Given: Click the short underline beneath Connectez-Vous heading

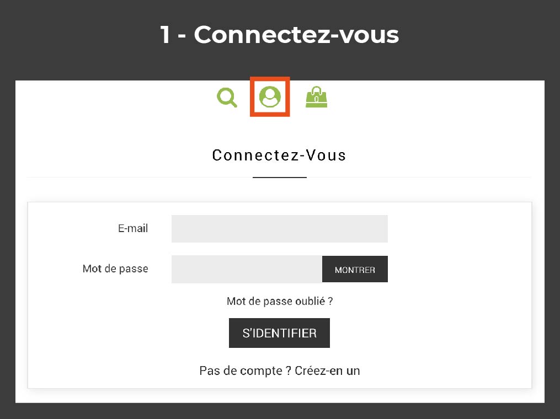Looking at the screenshot, I should click(x=280, y=178).
